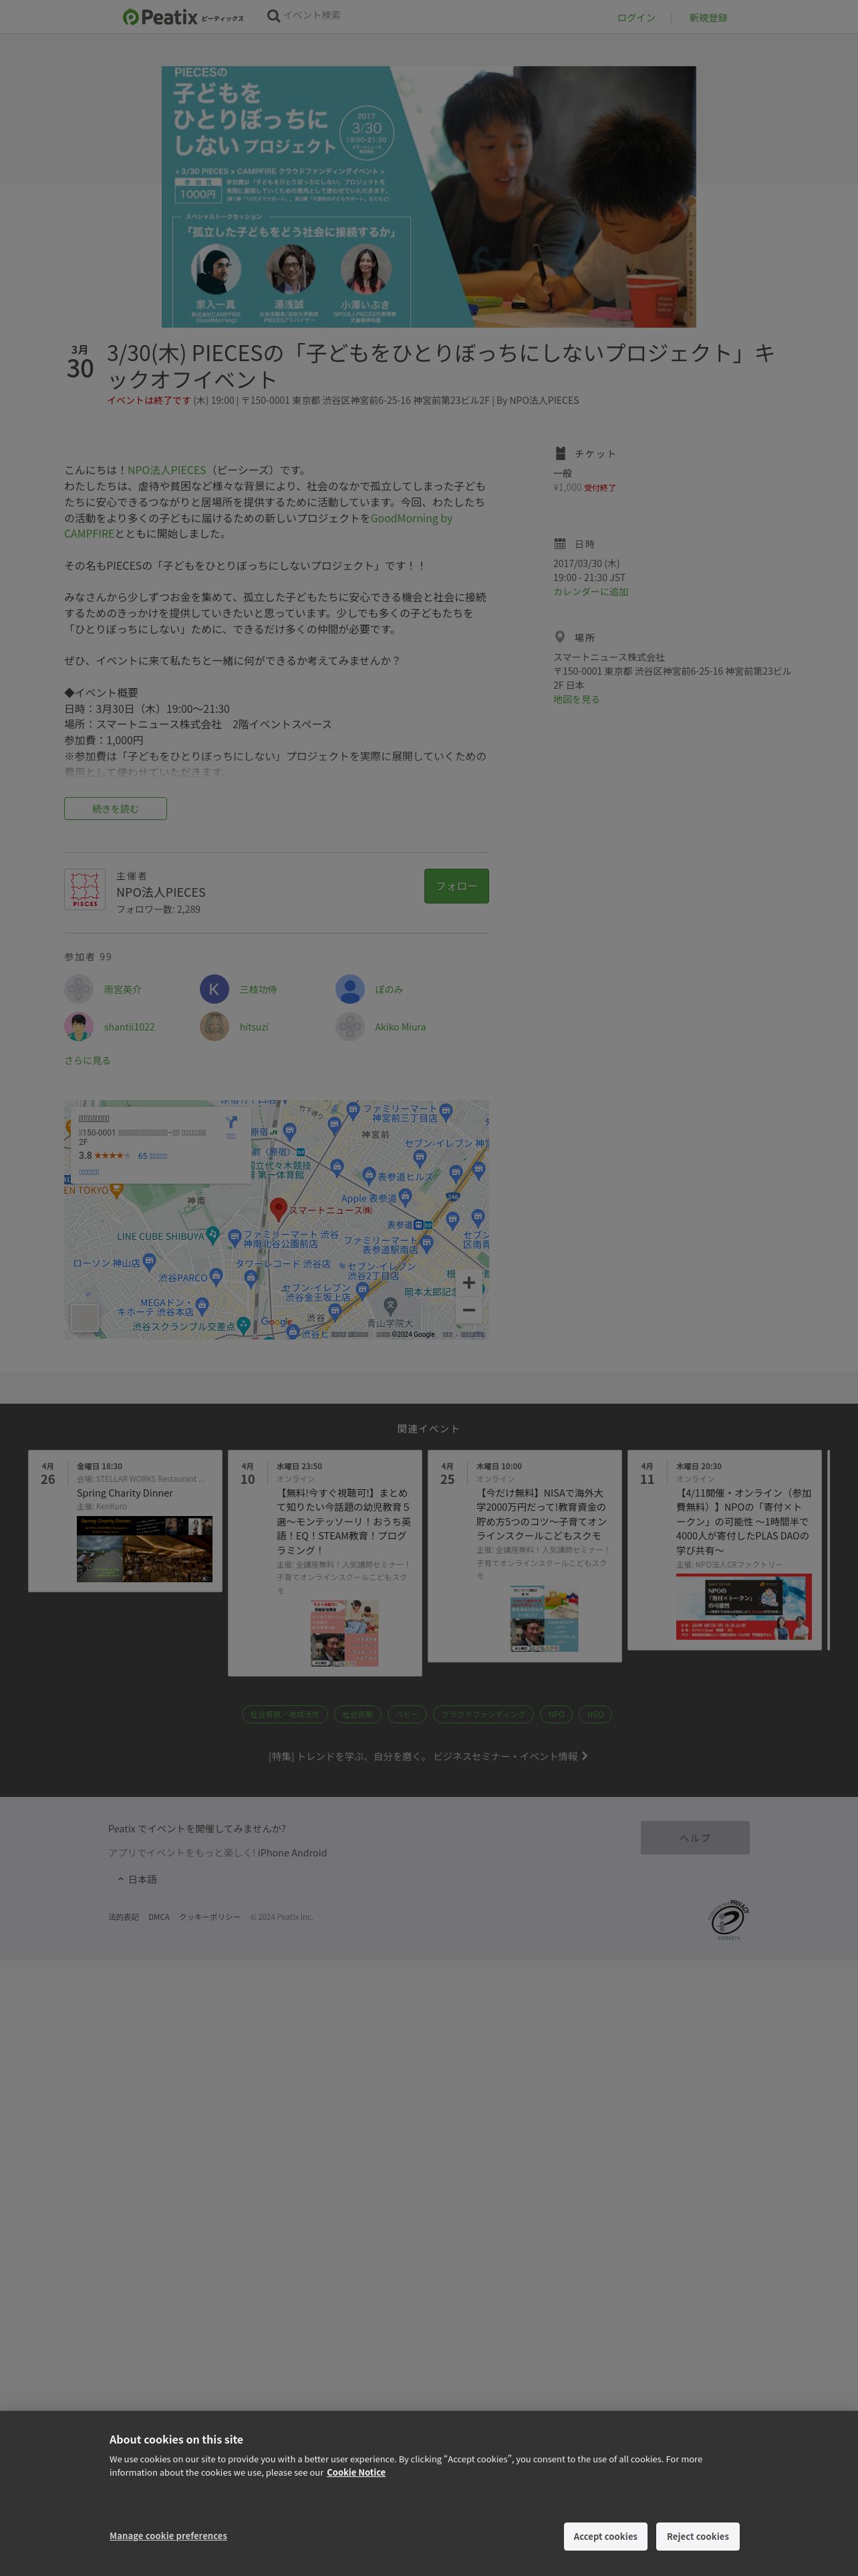The height and width of the screenshot is (2576, 858).
Task: Click Apple 表参道 shop marker on map
Action: [406, 1197]
